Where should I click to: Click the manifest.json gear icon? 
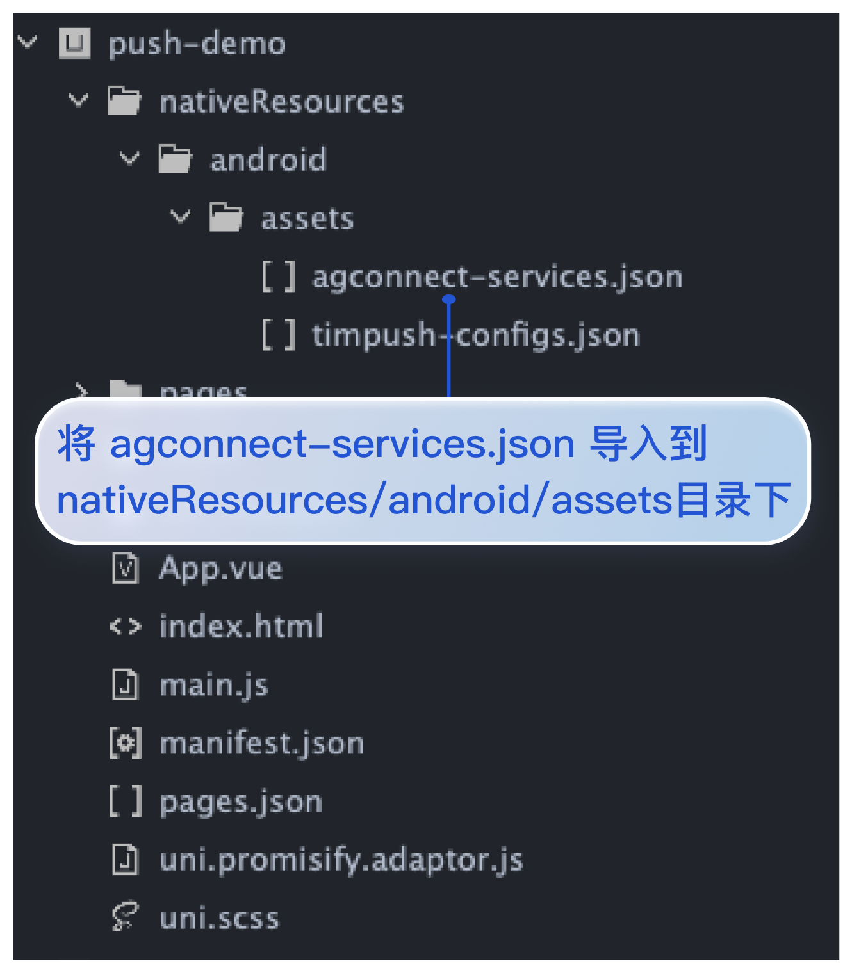pos(125,743)
